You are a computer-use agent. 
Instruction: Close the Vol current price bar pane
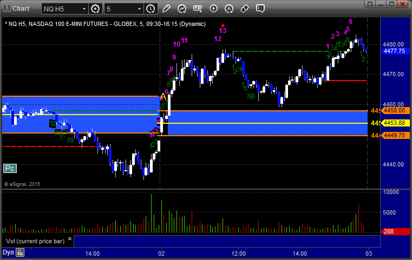coord(70,239)
